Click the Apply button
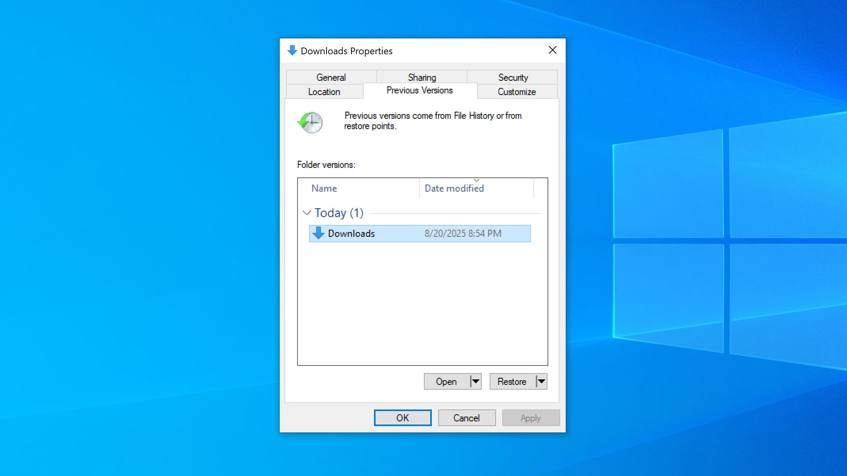This screenshot has height=476, width=847. pos(530,417)
